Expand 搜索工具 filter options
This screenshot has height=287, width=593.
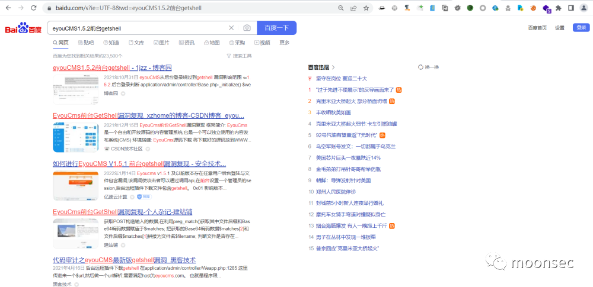(239, 56)
